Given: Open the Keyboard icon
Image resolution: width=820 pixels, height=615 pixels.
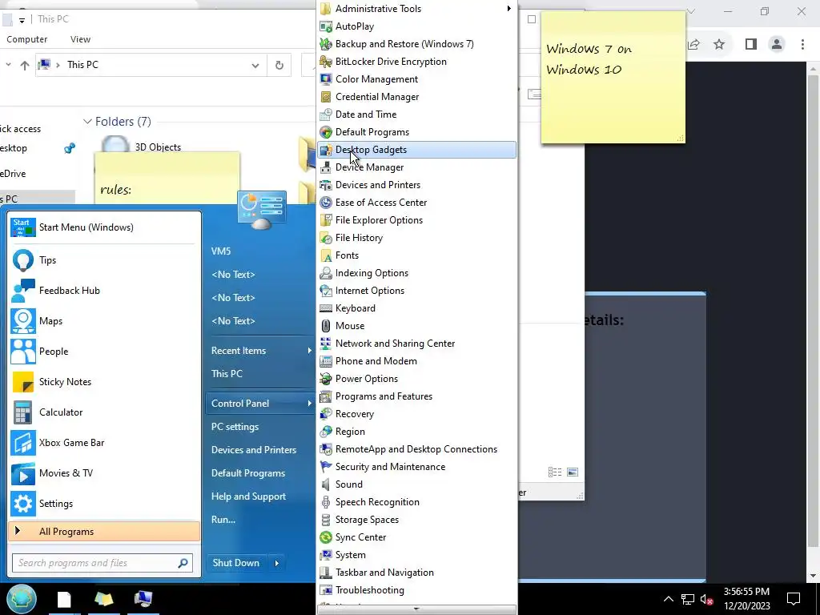Looking at the screenshot, I should click(326, 308).
